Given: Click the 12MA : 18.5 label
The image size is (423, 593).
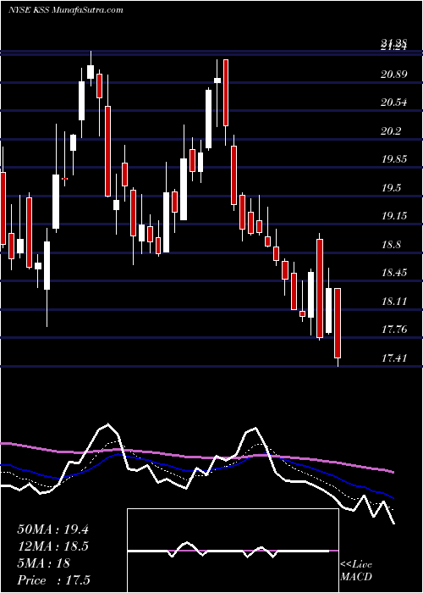Looking at the screenshot, I should pyautogui.click(x=52, y=546).
